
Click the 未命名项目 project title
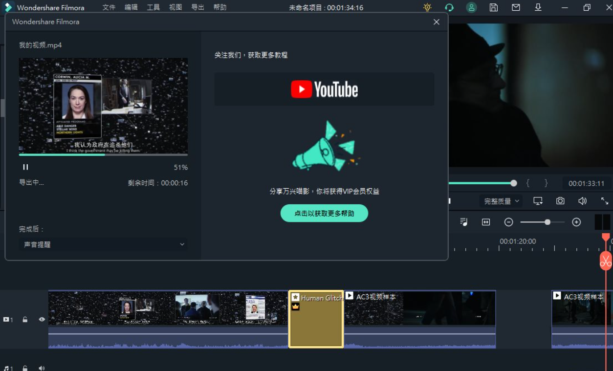coord(306,8)
